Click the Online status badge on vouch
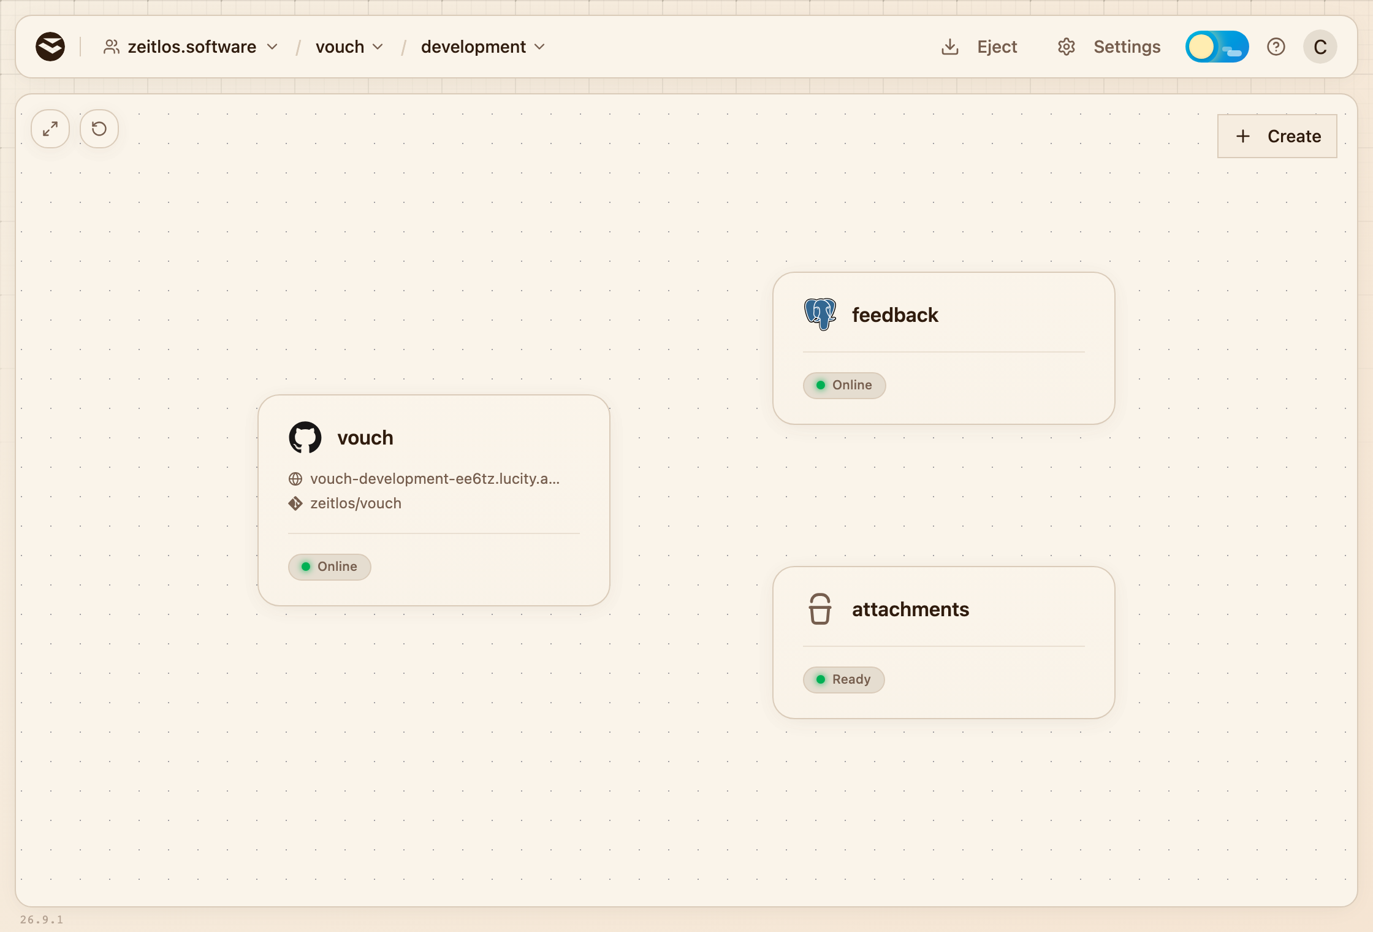The width and height of the screenshot is (1373, 932). pos(329,567)
